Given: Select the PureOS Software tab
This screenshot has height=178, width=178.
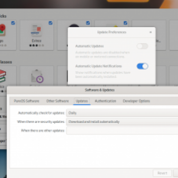Looking at the screenshot, I should pos(27,101).
